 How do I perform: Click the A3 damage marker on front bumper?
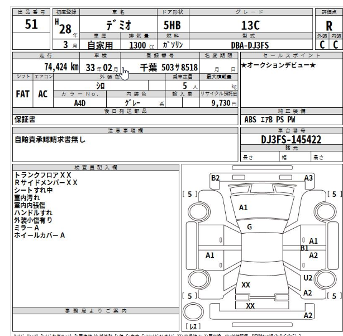click(308, 177)
